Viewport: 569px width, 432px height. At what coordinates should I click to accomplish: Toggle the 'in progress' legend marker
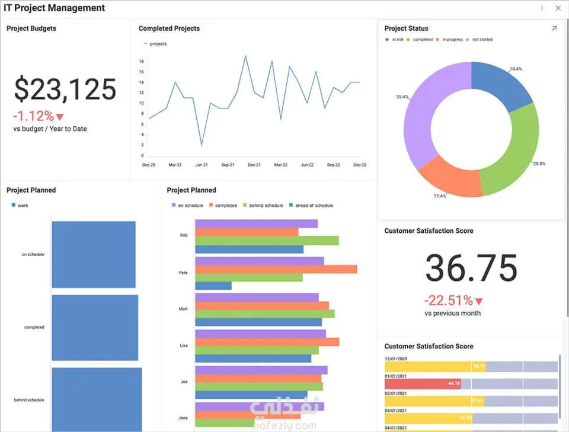point(437,40)
